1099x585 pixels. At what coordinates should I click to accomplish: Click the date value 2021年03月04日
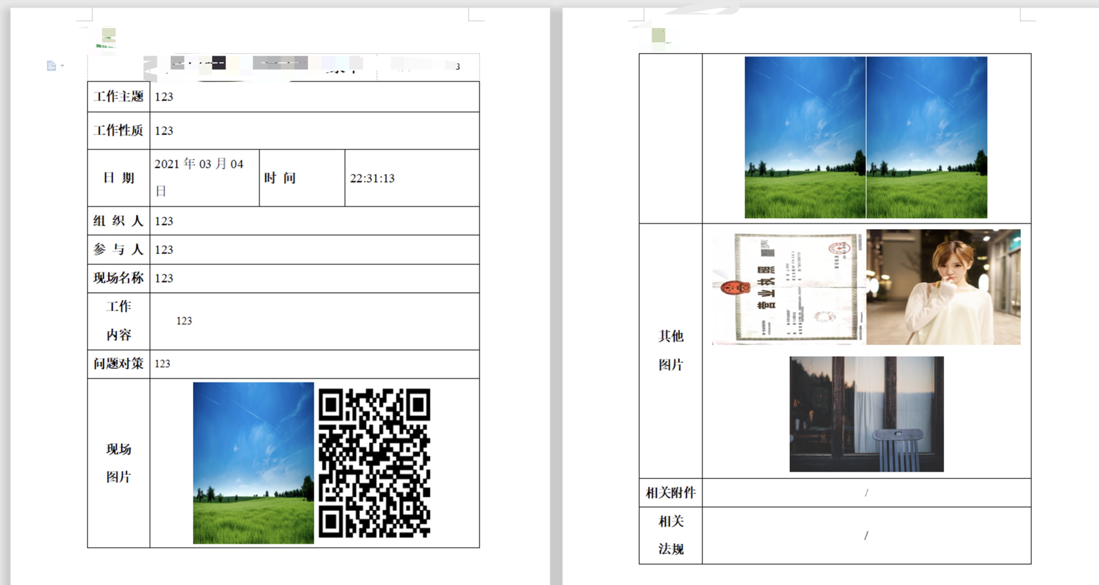coord(198,177)
